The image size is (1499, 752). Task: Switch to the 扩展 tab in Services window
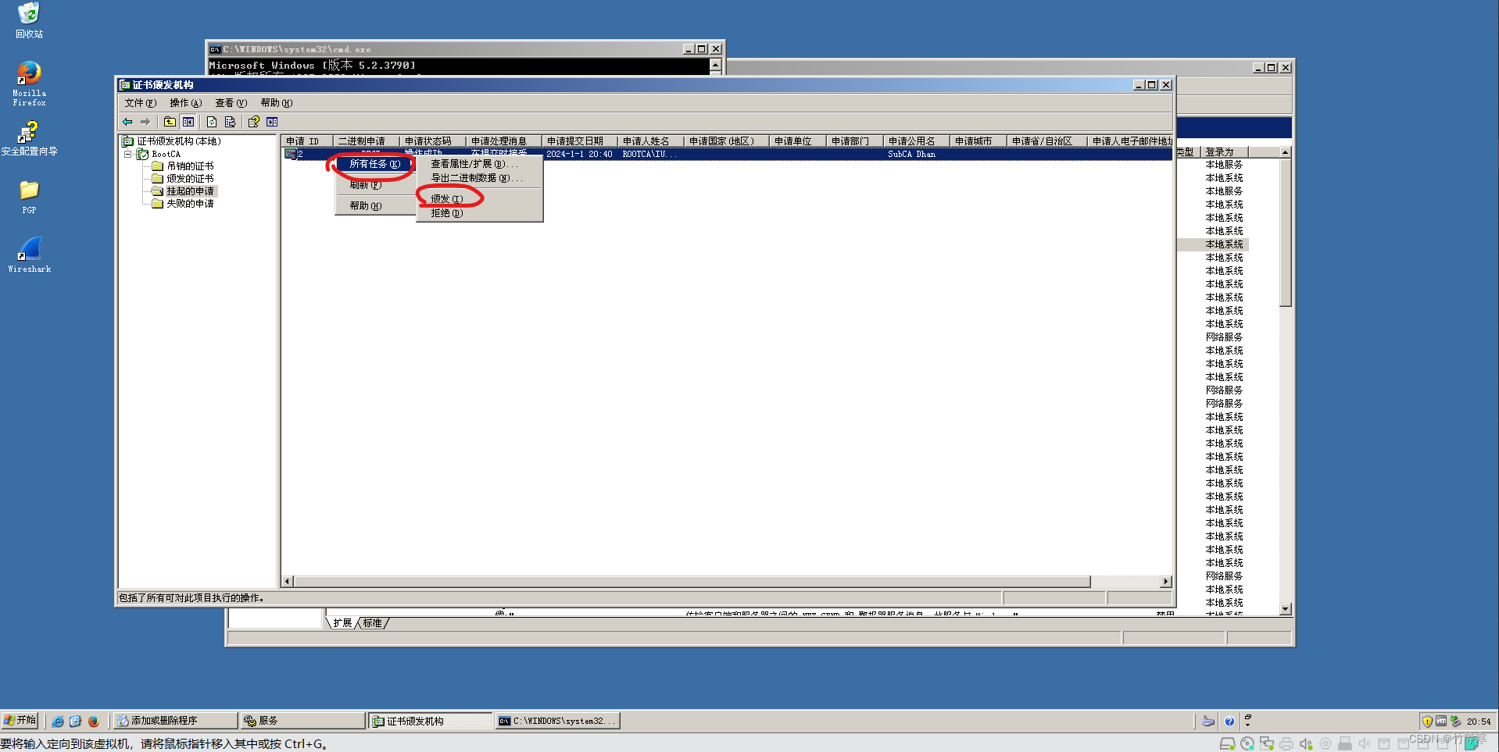click(342, 623)
